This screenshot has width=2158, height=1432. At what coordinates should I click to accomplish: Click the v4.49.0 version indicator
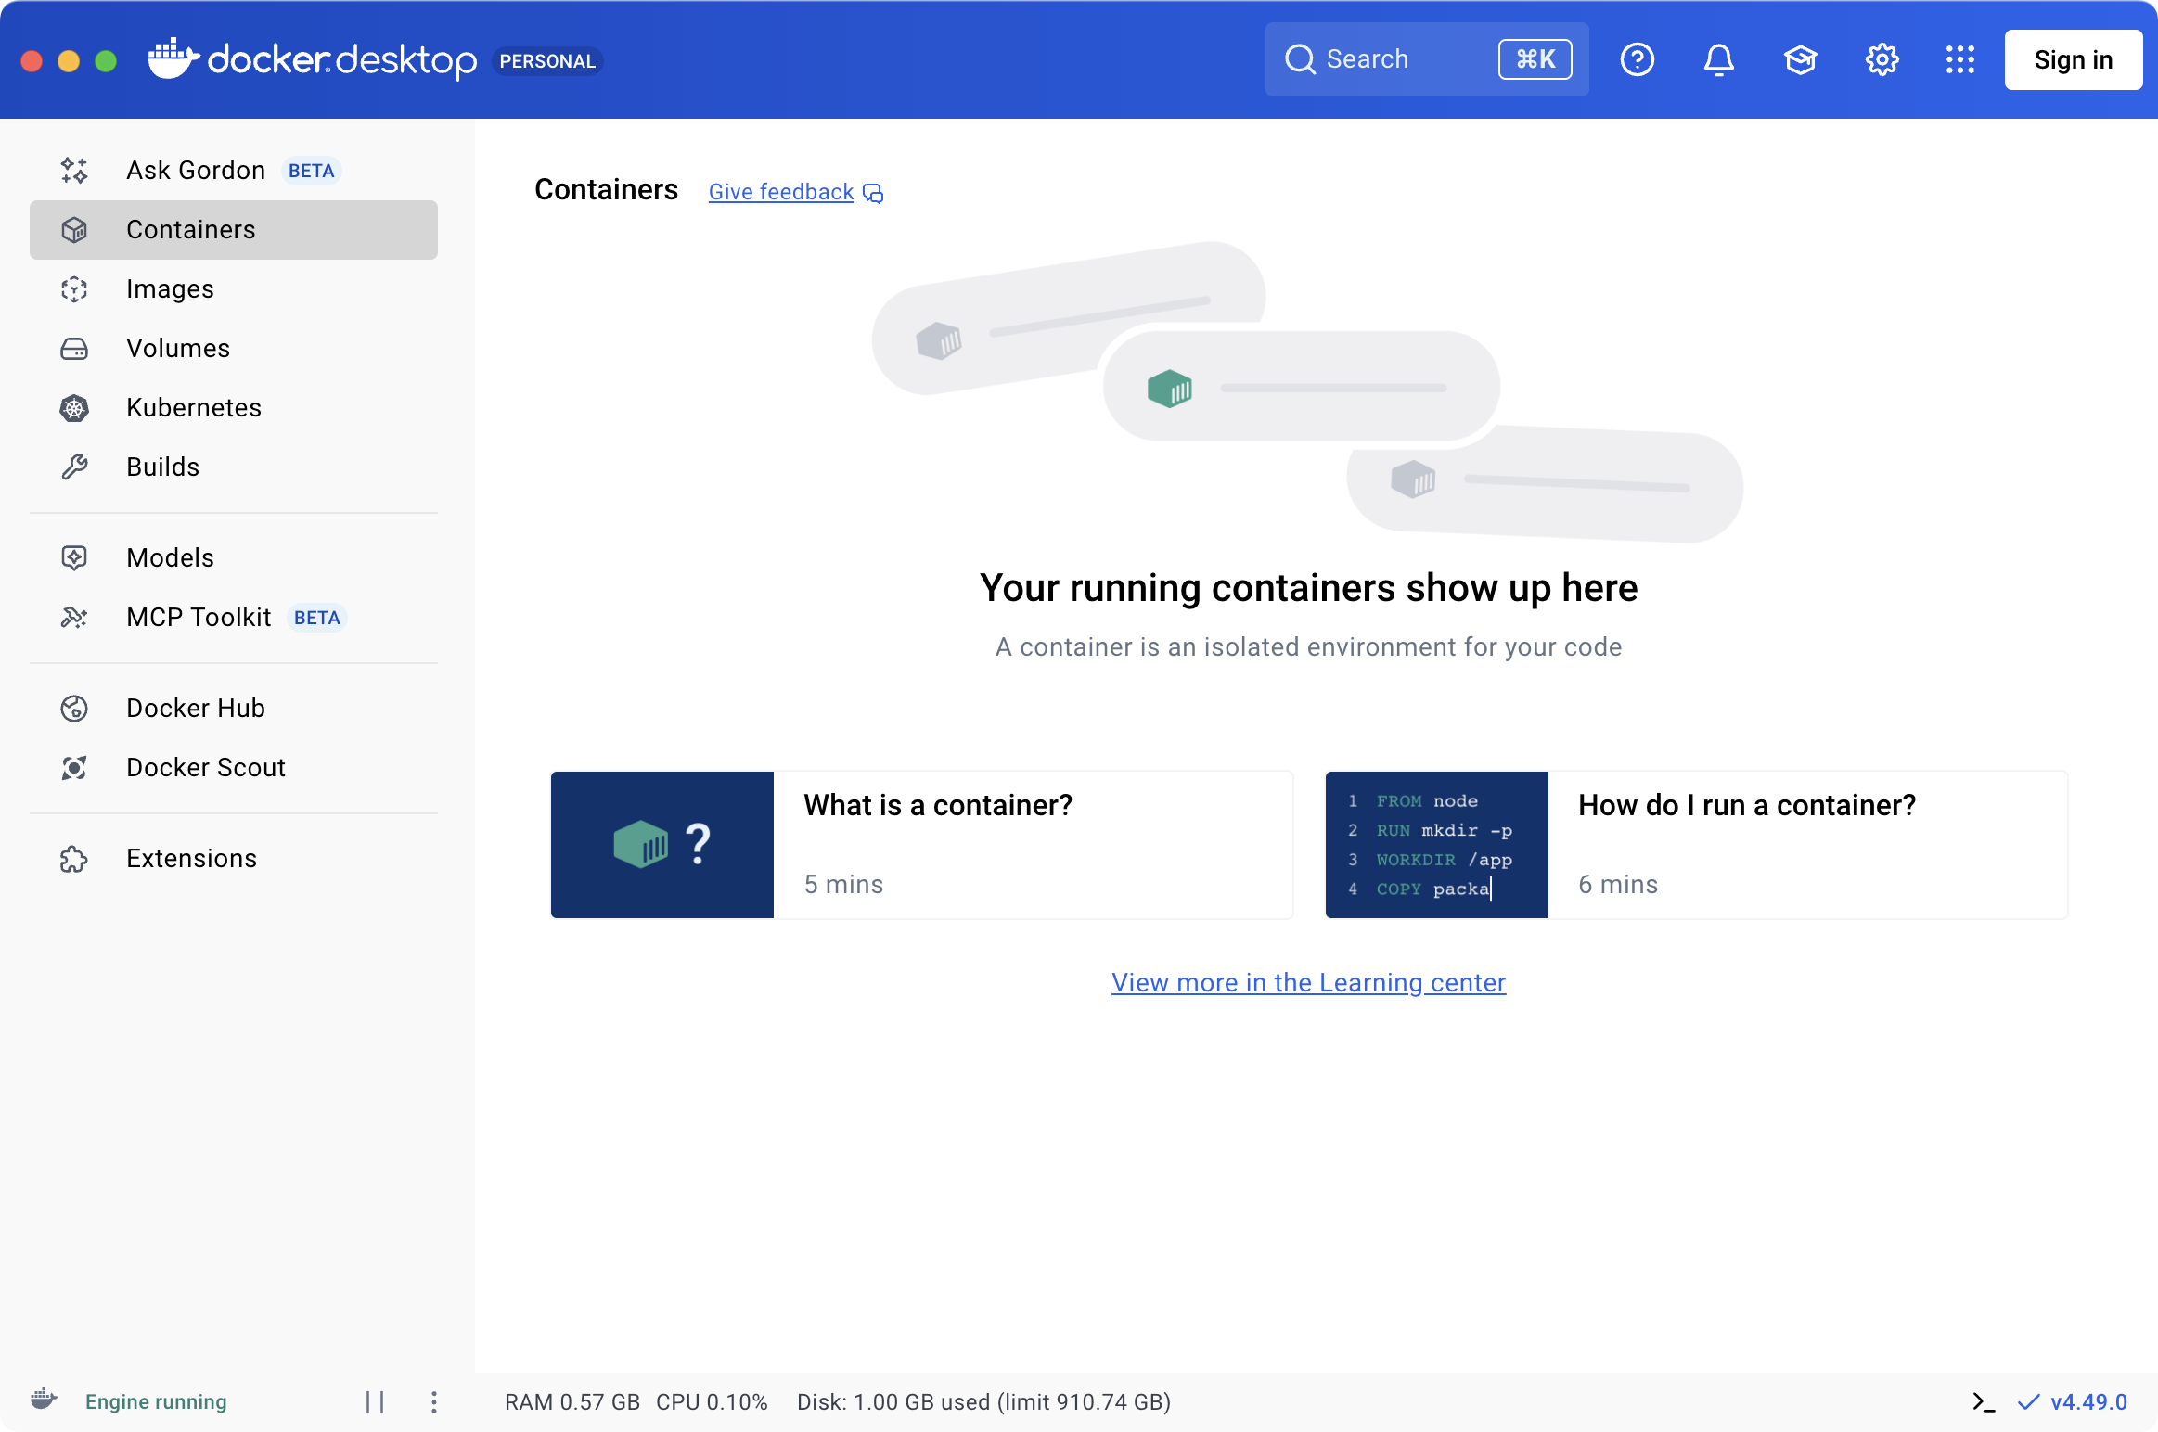(x=2087, y=1402)
